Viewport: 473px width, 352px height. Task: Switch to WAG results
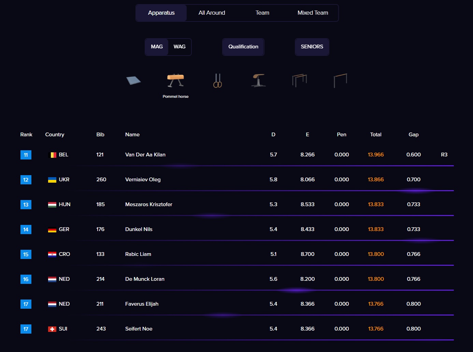coord(180,47)
